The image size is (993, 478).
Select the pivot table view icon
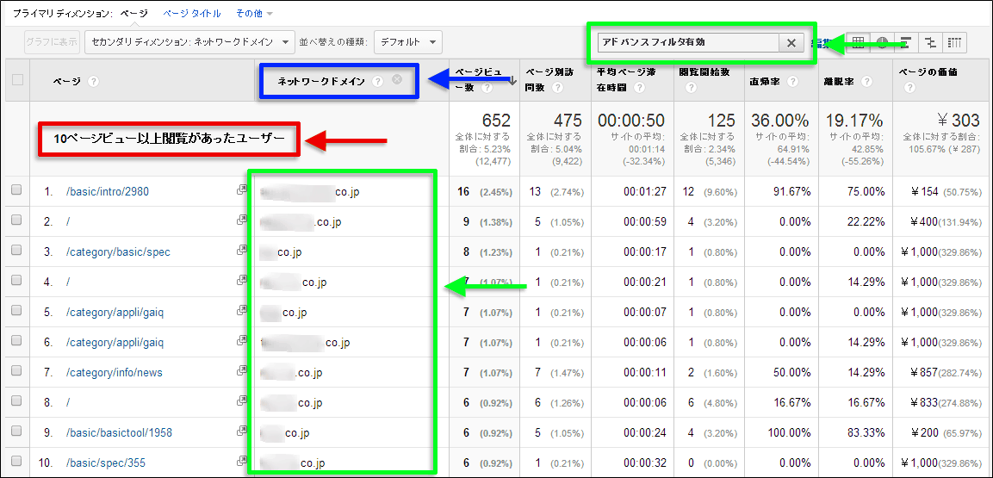[x=954, y=42]
